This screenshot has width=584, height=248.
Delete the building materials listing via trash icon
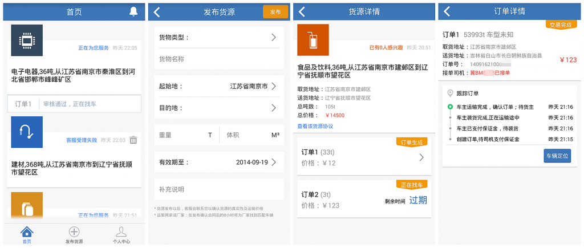coord(133,140)
